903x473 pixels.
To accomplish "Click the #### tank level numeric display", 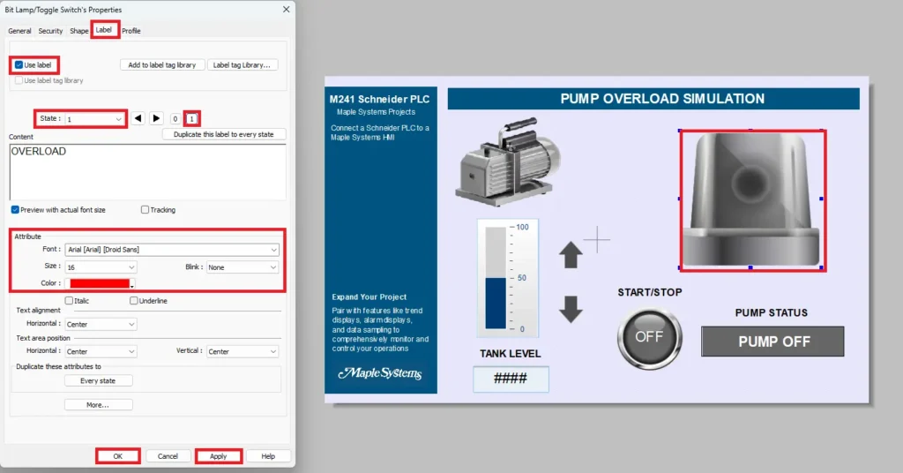I will (511, 379).
